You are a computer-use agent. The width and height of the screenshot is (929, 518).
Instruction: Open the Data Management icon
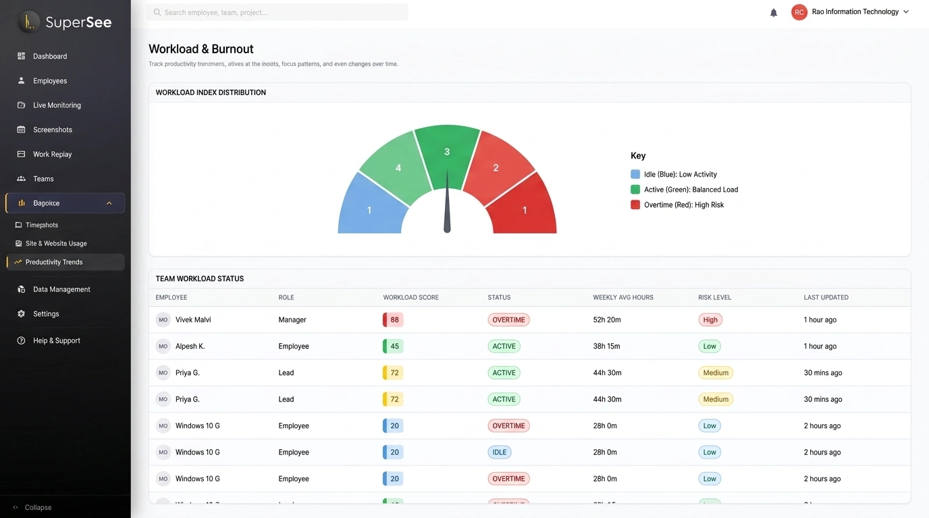click(21, 289)
